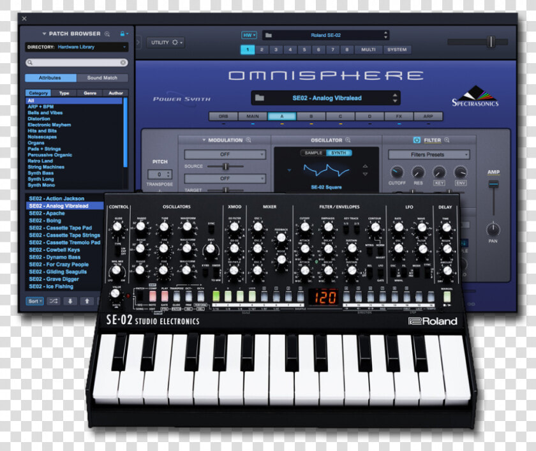Open the ORB tab
The image size is (536, 451).
[223, 116]
